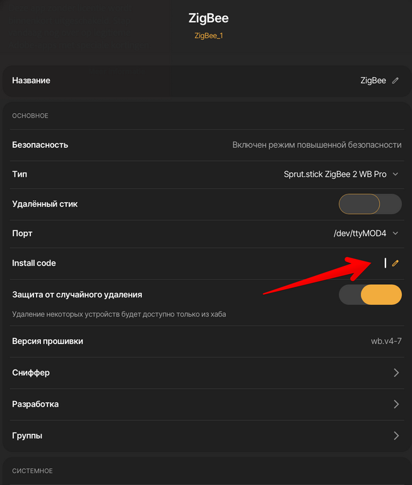
Task: Expand the Порт dropdown chevron
Action: point(396,234)
